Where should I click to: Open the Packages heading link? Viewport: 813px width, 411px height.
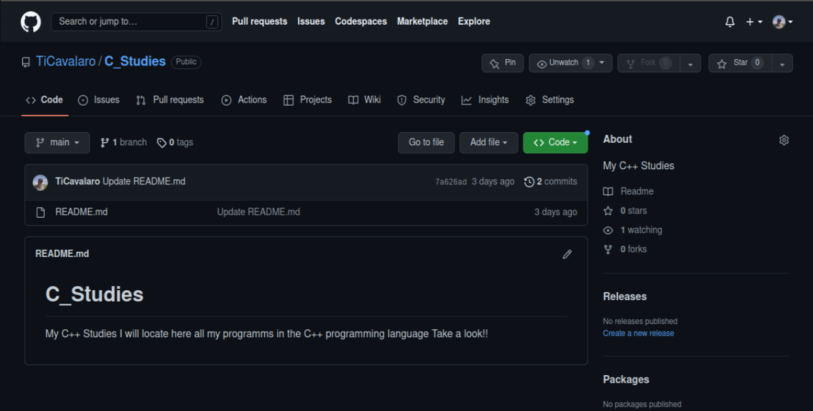626,380
